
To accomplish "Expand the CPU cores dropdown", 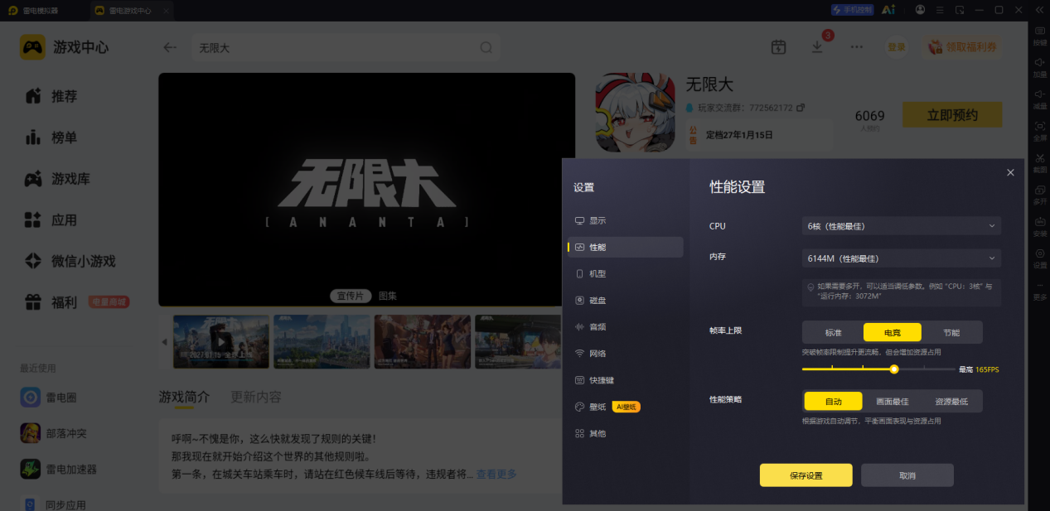I will (902, 225).
